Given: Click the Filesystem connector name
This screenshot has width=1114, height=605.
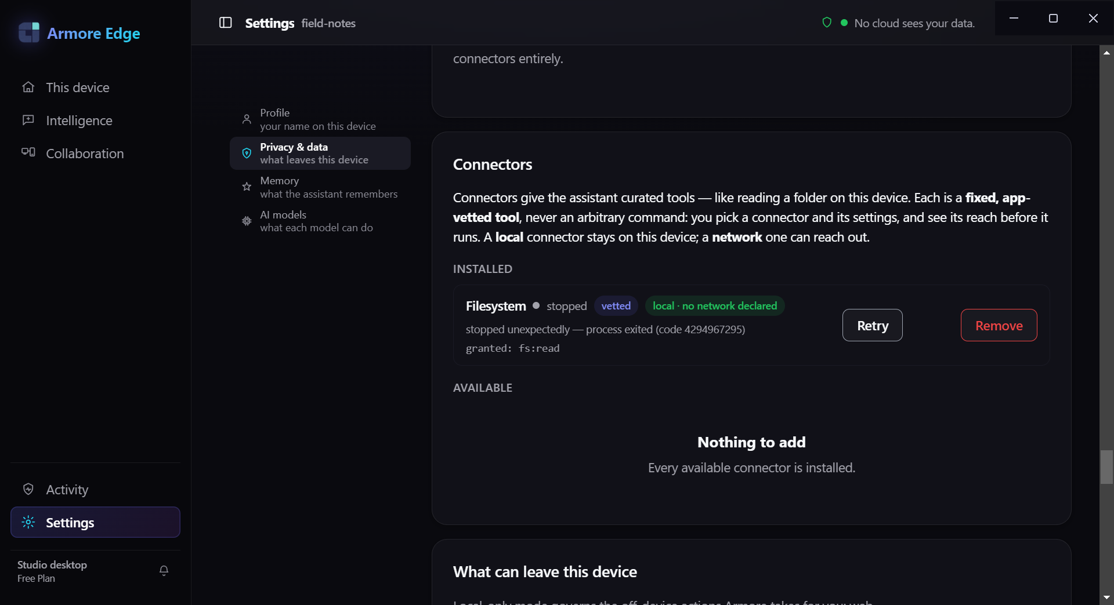Looking at the screenshot, I should (x=496, y=306).
